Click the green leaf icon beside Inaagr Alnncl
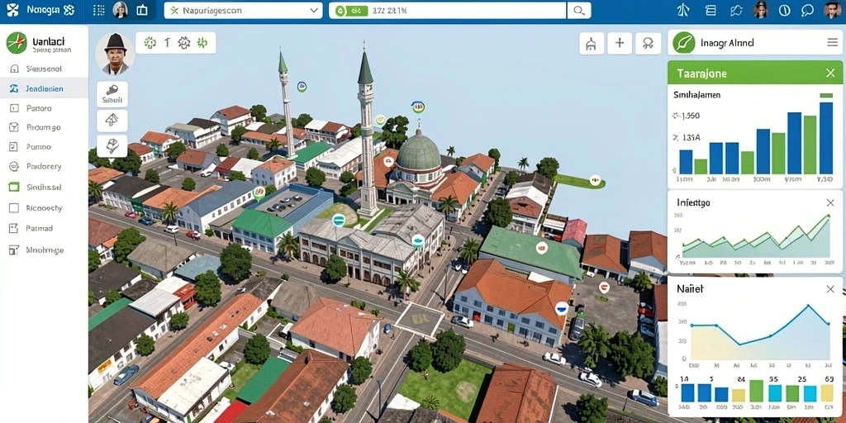Viewport: 846px width, 423px height. click(683, 43)
